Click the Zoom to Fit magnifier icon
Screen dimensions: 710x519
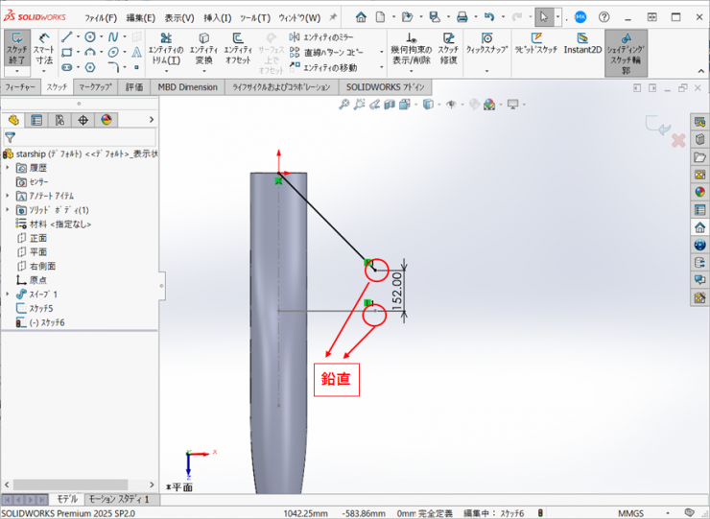[344, 105]
